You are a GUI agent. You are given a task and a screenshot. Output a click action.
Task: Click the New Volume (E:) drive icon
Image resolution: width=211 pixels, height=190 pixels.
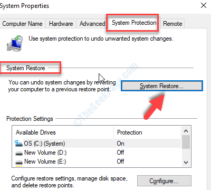19,162
